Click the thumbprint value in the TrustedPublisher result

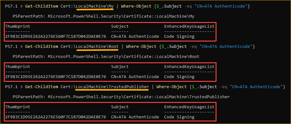pos(56,117)
